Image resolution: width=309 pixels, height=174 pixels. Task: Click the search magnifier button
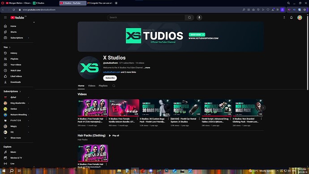pyautogui.click(x=189, y=17)
